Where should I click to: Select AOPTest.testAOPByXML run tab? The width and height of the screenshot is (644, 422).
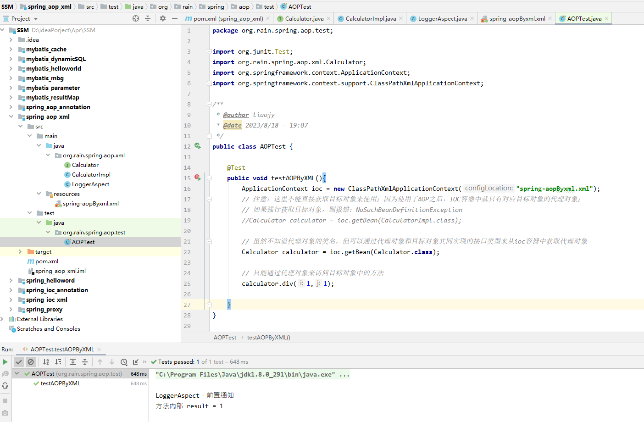point(62,350)
